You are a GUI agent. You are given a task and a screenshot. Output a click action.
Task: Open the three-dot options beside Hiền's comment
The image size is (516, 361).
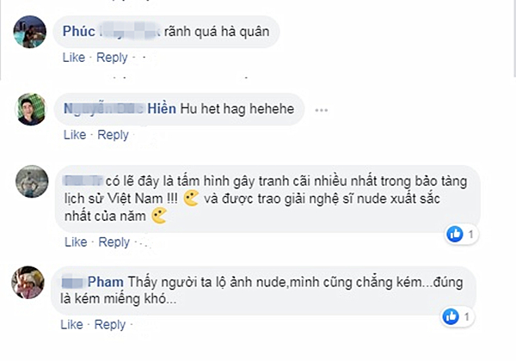[x=322, y=110]
